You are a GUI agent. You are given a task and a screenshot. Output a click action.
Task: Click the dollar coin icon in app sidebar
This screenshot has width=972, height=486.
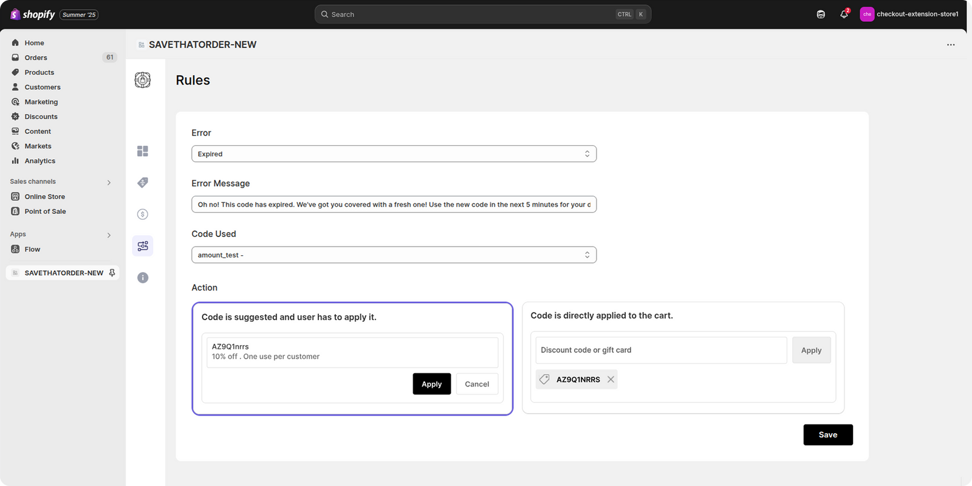pos(143,214)
